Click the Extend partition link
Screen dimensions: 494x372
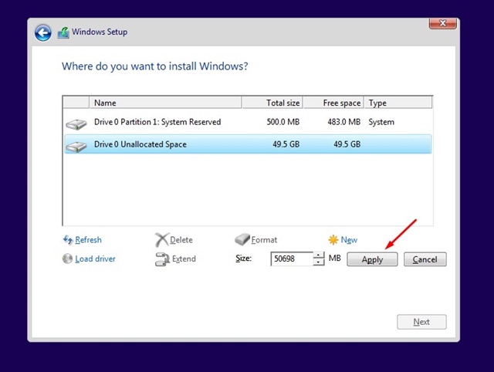pos(184,259)
